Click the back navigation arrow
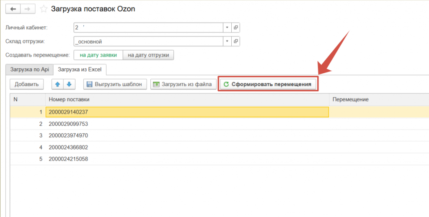The height and width of the screenshot is (217, 429). click(x=13, y=9)
